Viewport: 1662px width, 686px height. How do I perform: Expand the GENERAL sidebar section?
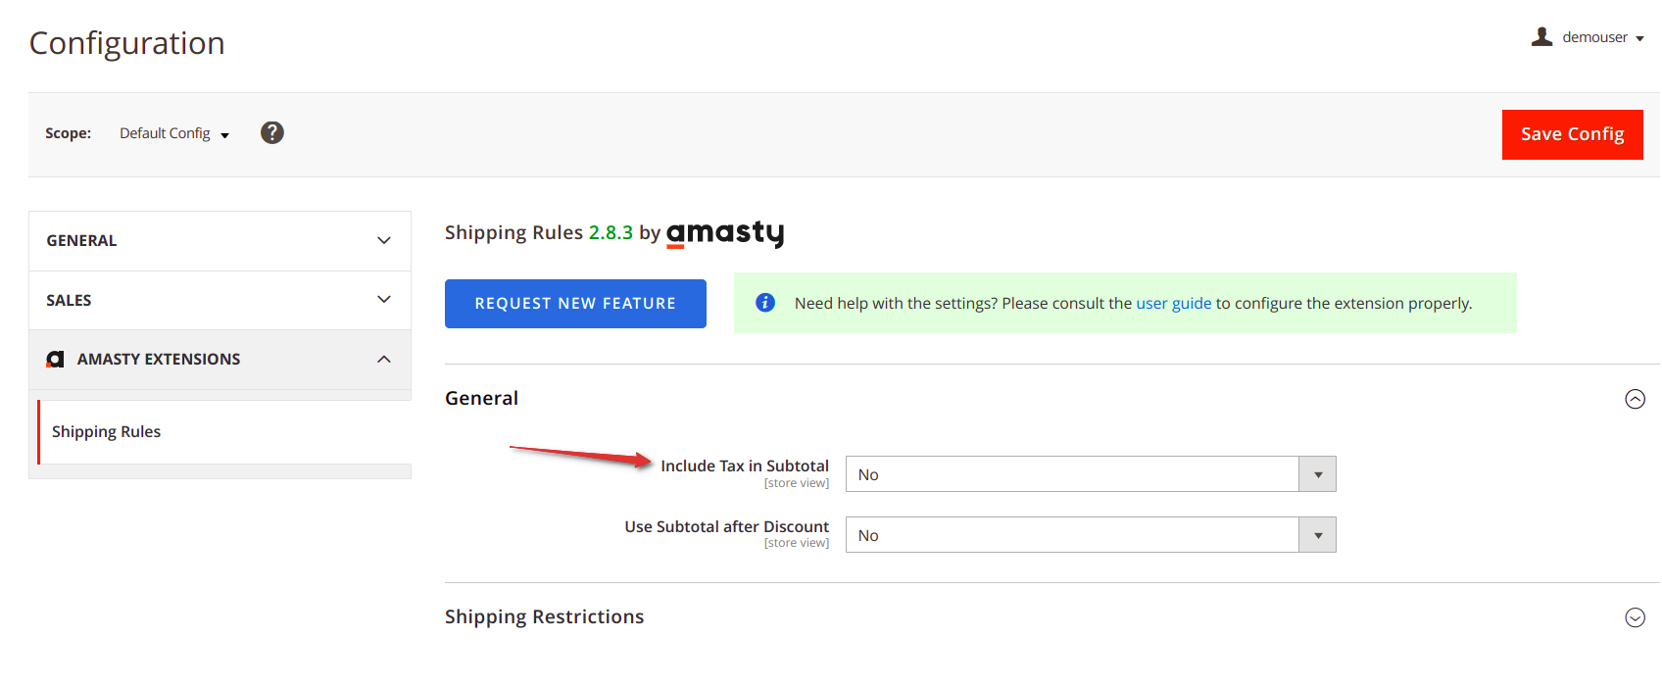pos(220,241)
